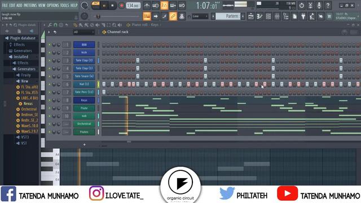This screenshot has height=203, width=361.
Task: Click mixer track number 1 of 808
Action: tap(67, 45)
